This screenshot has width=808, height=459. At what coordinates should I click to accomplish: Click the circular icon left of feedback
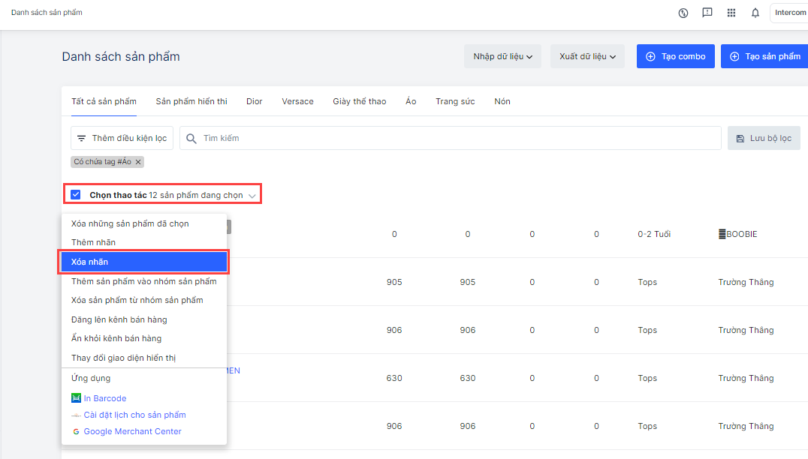point(683,13)
